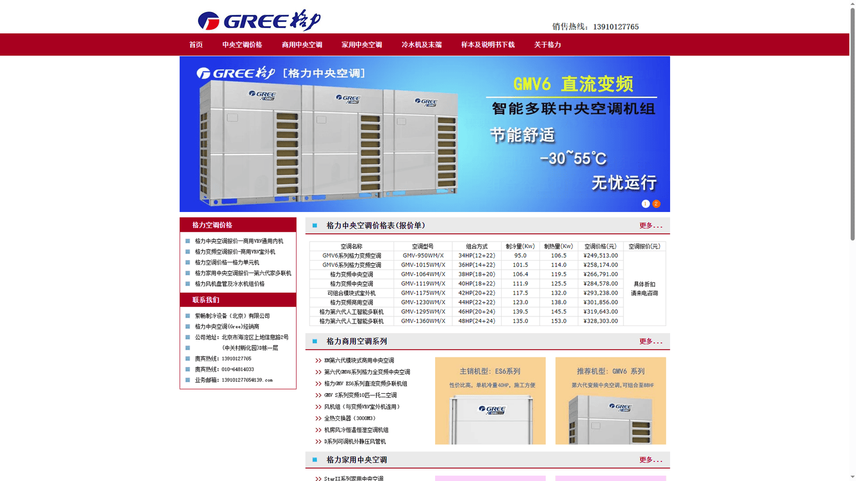Click table cell GMV-1360WM/X

423,321
